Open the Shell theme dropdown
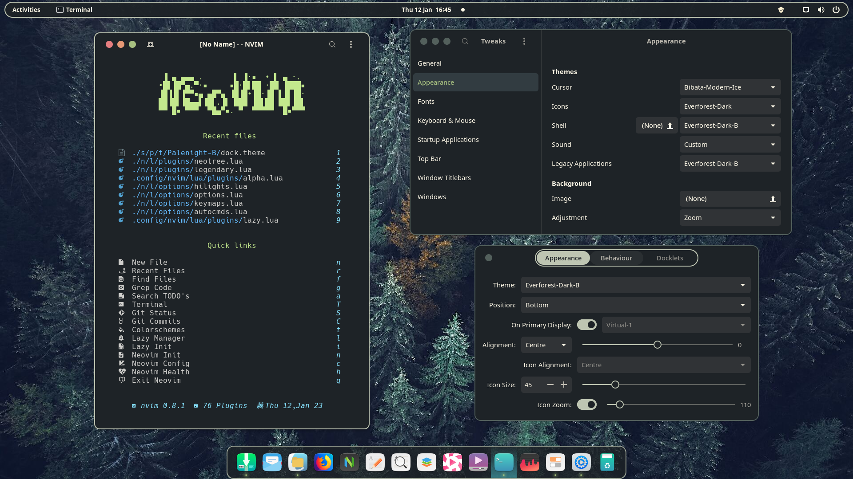This screenshot has width=853, height=479. point(730,126)
